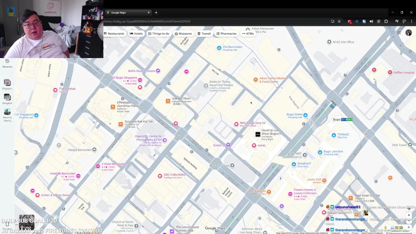The height and width of the screenshot is (234, 416).
Task: Show Things to do chip results
Action: click(159, 33)
